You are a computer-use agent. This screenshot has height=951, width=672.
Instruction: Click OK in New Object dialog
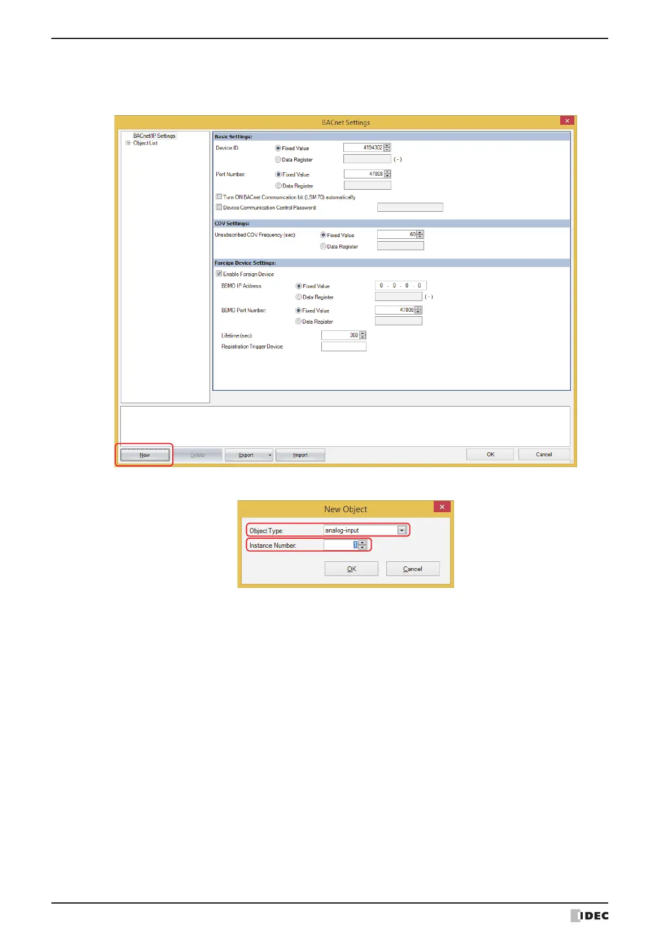pyautogui.click(x=351, y=569)
